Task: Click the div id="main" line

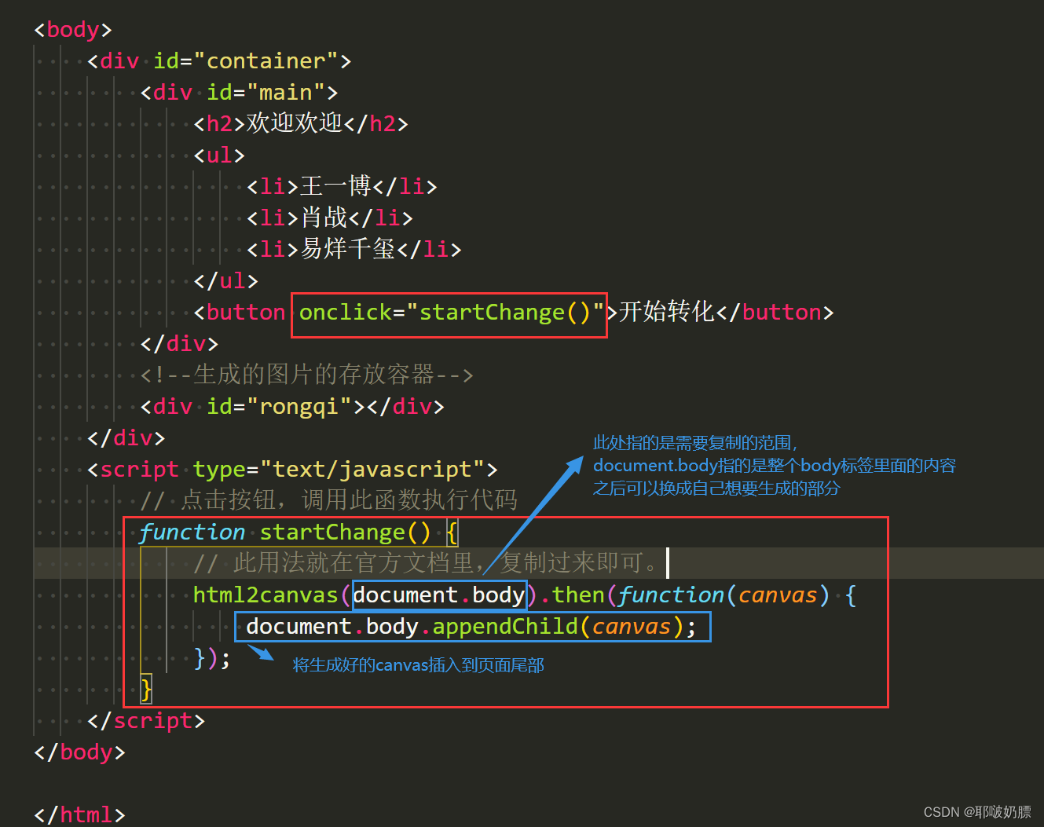Action: [240, 93]
